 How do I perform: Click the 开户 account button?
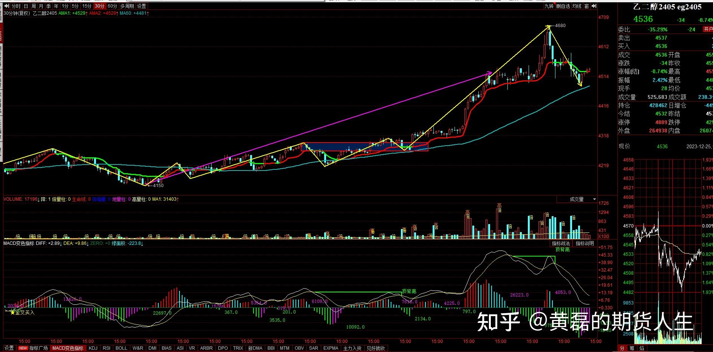[708, 29]
